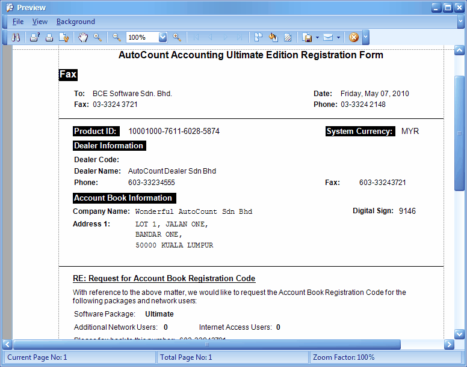Click the Multiple Pages icon
Screen dimensions: 467x367
pos(259,37)
